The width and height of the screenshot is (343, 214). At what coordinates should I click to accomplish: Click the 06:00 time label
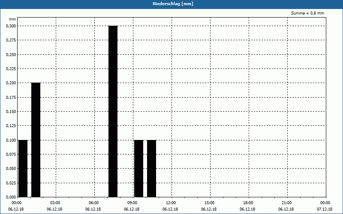93,203
